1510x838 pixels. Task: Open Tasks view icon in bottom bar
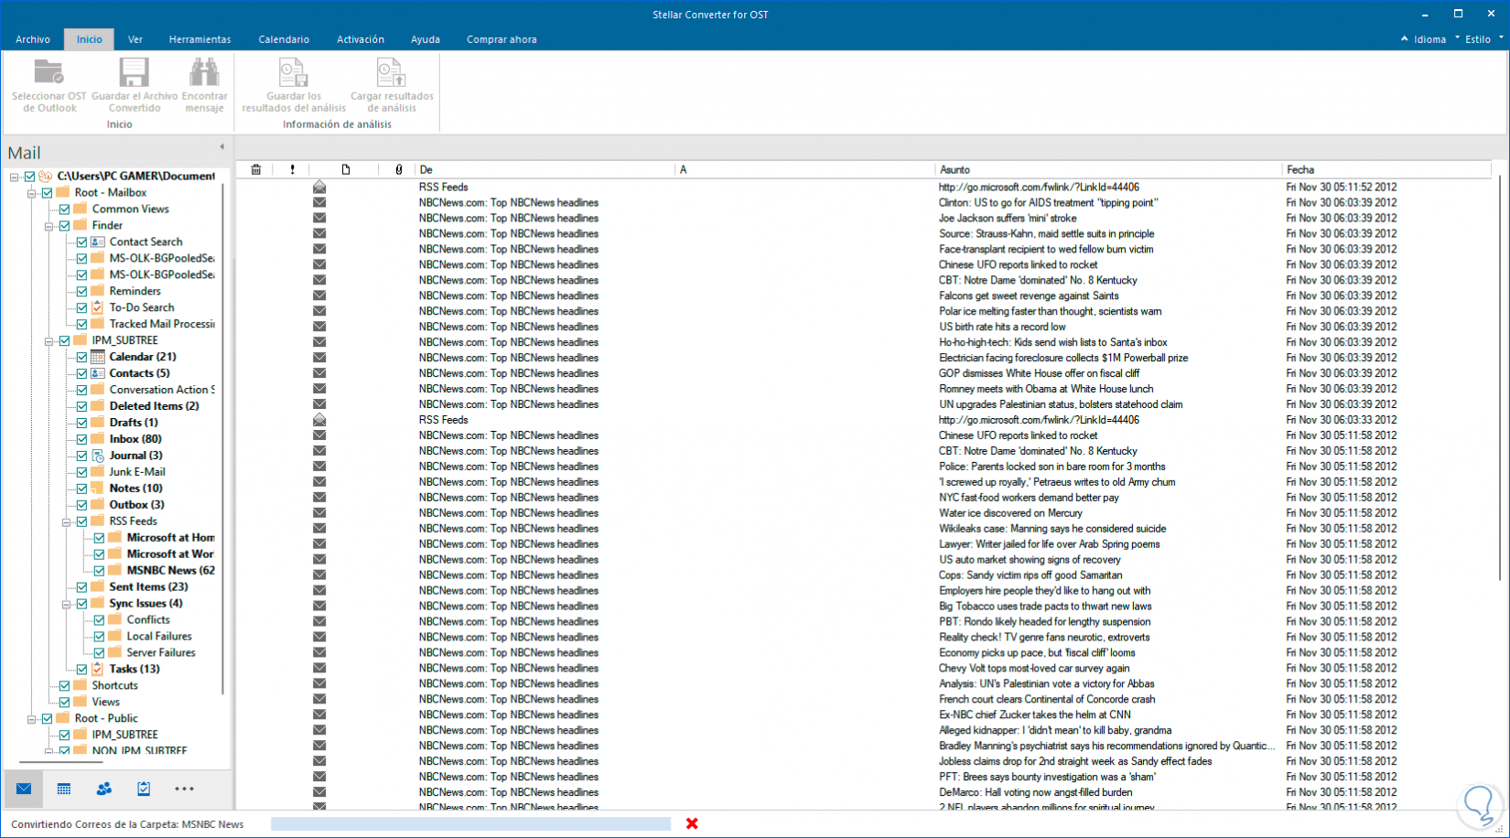pyautogui.click(x=144, y=789)
